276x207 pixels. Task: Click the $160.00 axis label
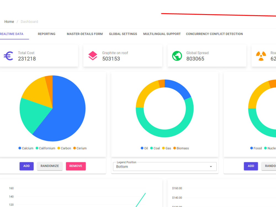coord(177,188)
